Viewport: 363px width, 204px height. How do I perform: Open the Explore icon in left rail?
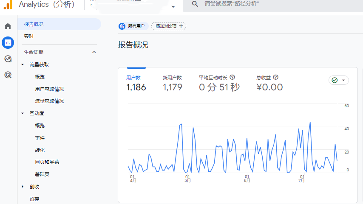8,59
